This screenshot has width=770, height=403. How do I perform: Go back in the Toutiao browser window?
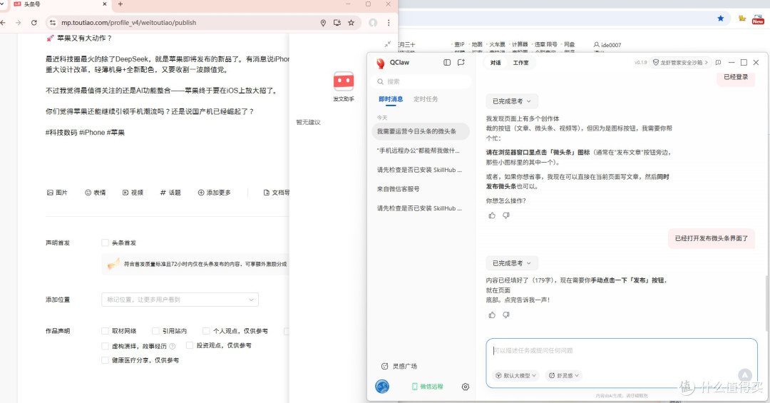click(3, 23)
